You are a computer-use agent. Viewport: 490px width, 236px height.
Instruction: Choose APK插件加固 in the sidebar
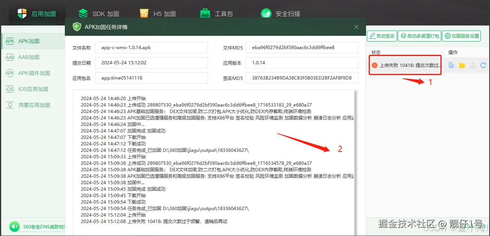point(33,73)
